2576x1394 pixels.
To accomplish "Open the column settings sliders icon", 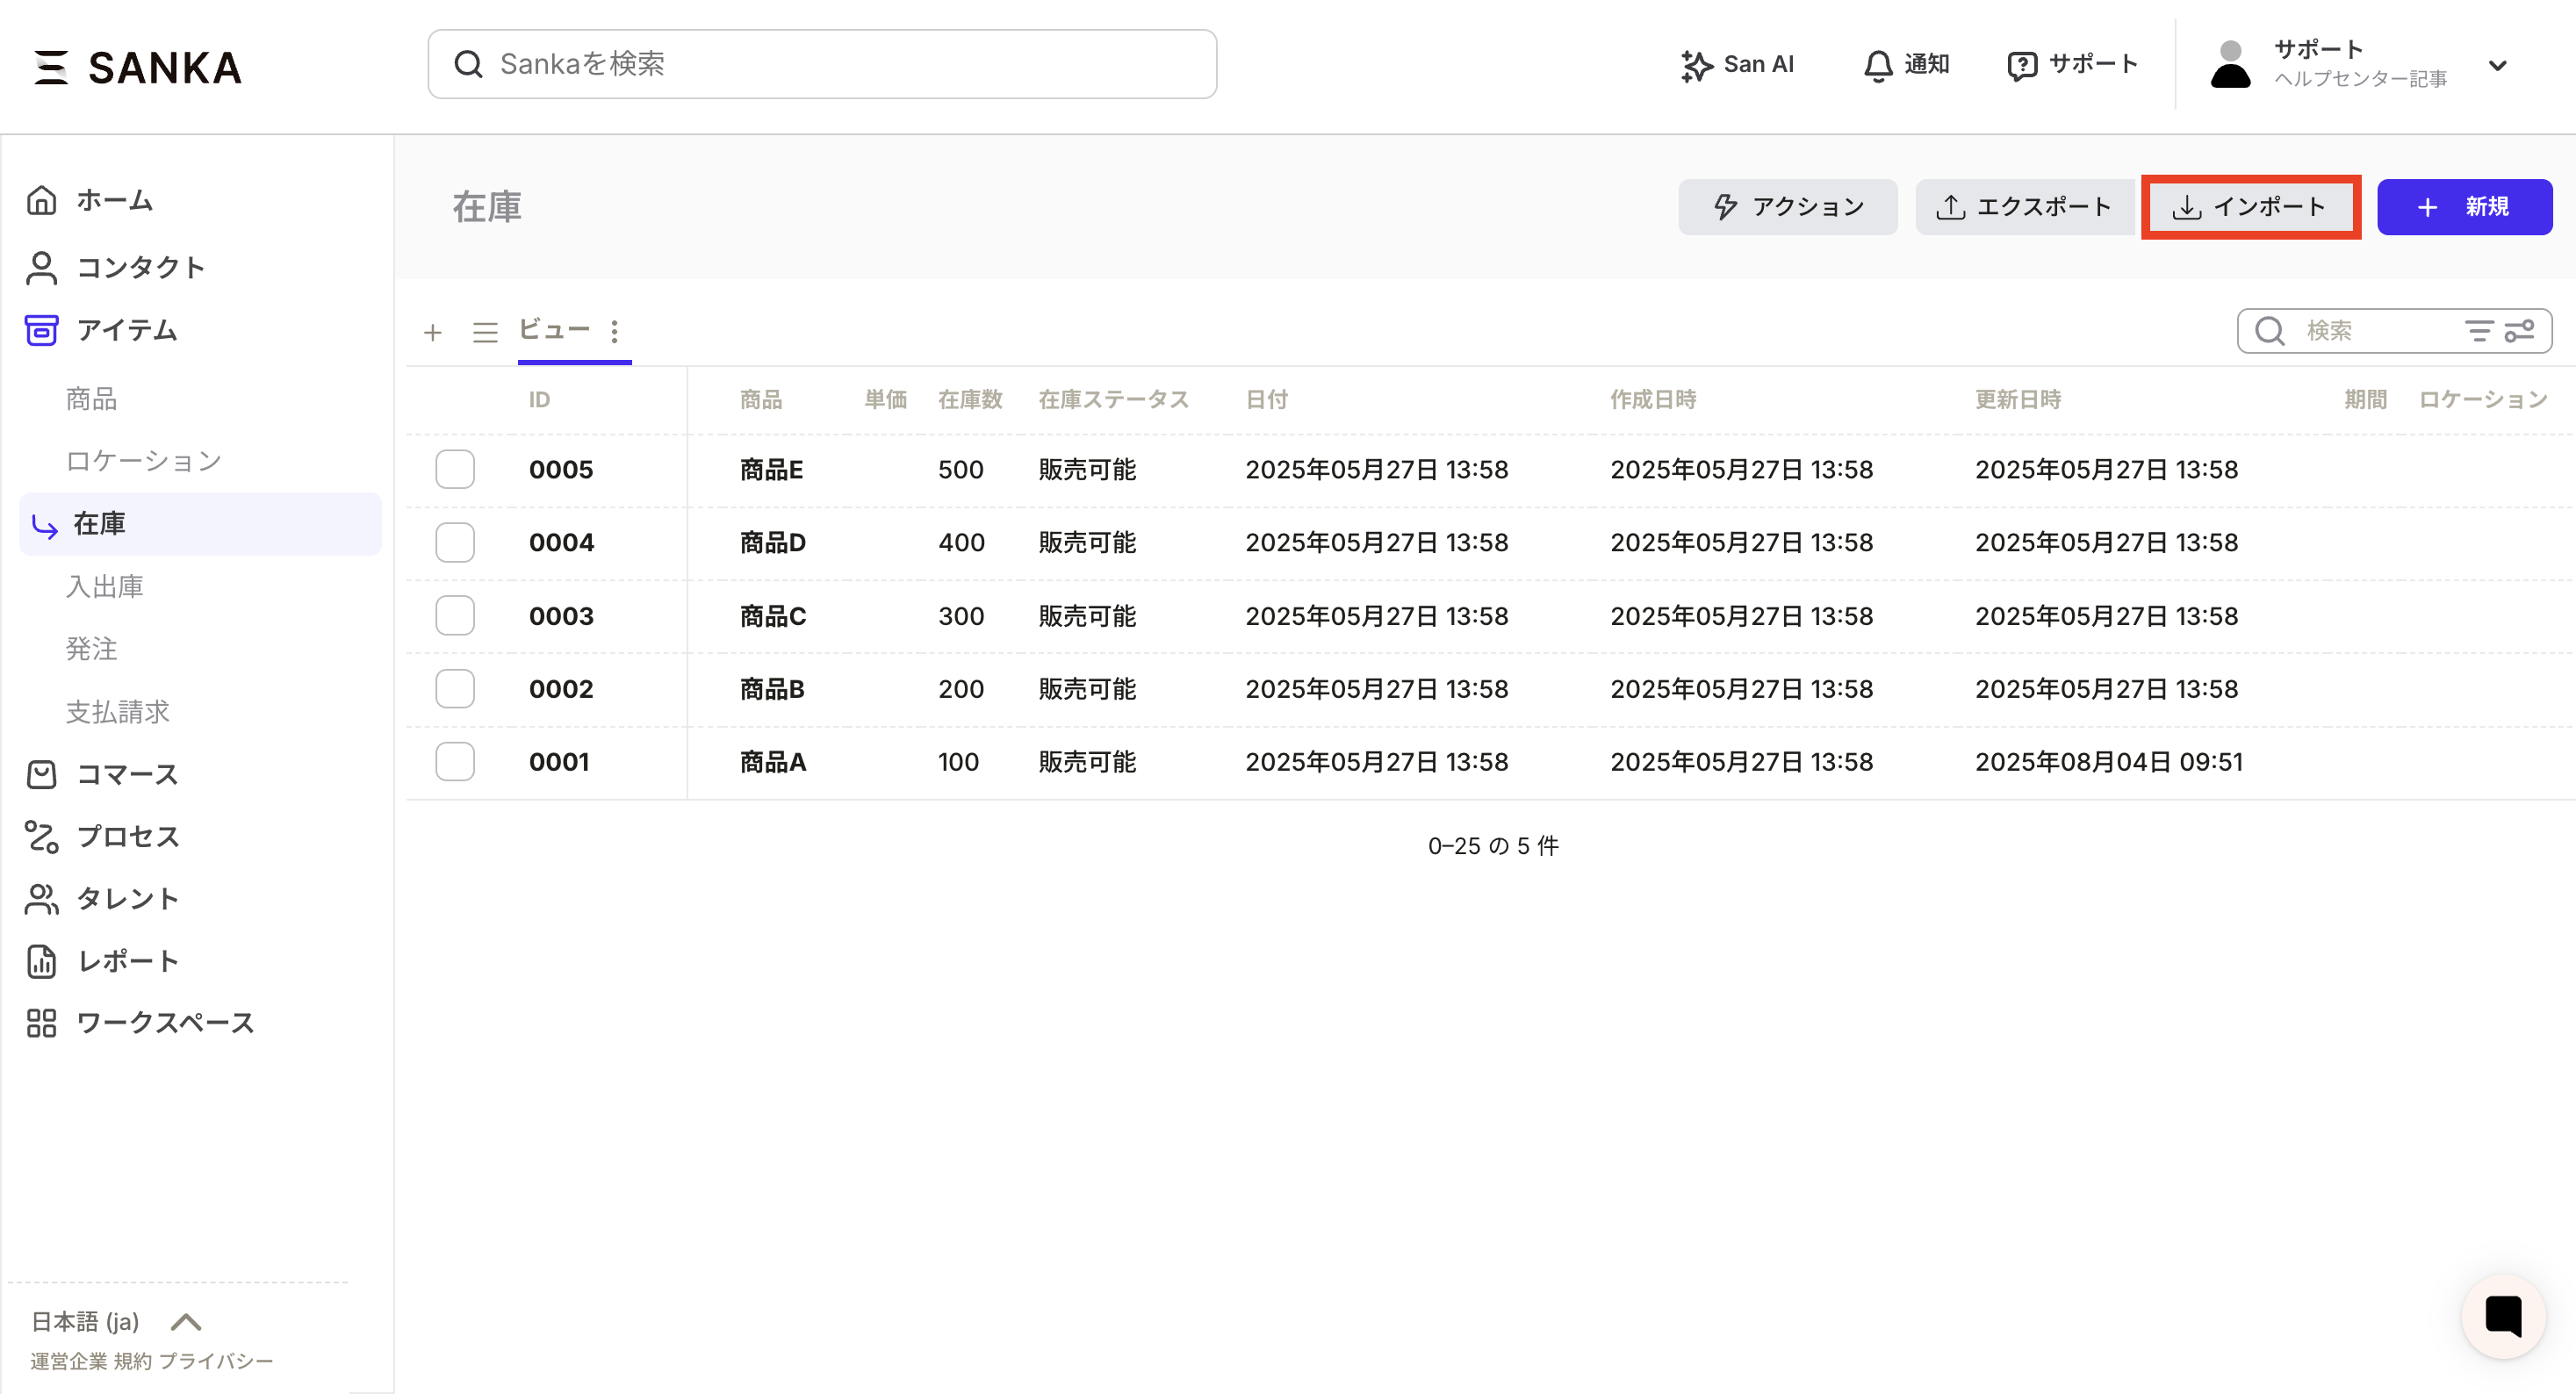I will click(2519, 331).
